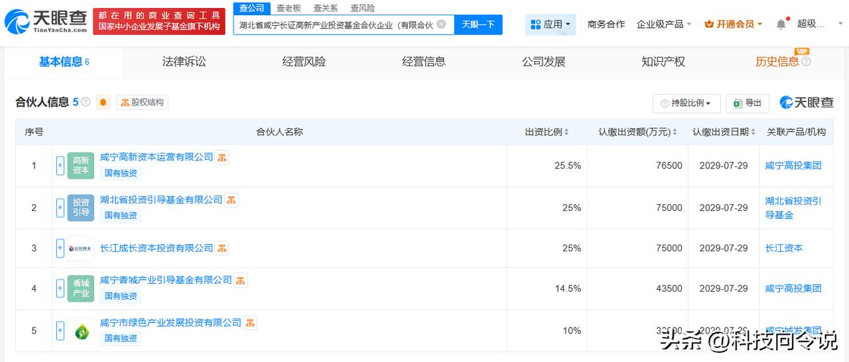This screenshot has width=849, height=362.
Task: Switch to the 知识产权 tab
Action: (663, 62)
